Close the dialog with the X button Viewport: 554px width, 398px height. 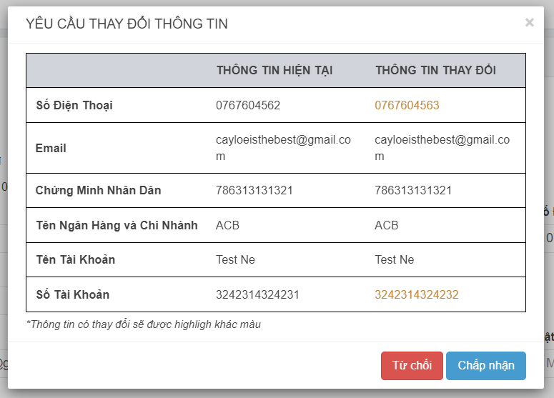click(x=529, y=23)
